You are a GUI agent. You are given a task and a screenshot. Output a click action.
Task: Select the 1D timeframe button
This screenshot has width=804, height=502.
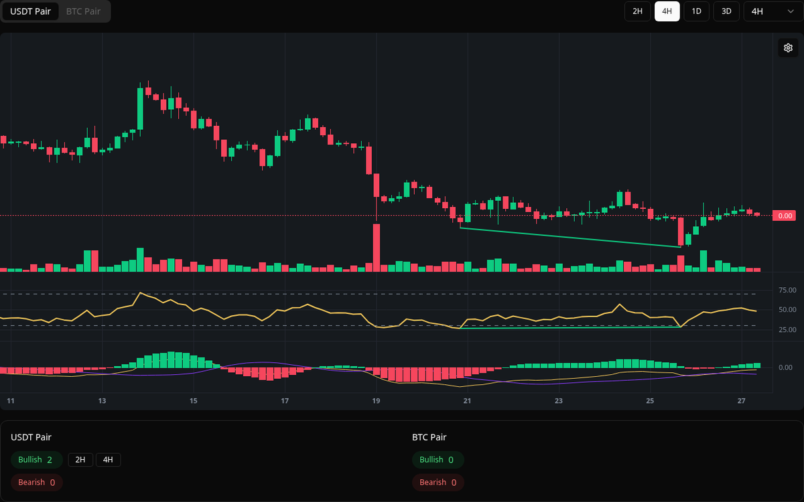click(696, 11)
